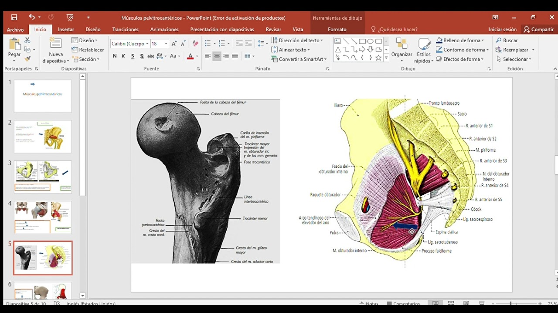Select slide 3 thumbnail in the panel
The image size is (558, 313).
coord(43,177)
